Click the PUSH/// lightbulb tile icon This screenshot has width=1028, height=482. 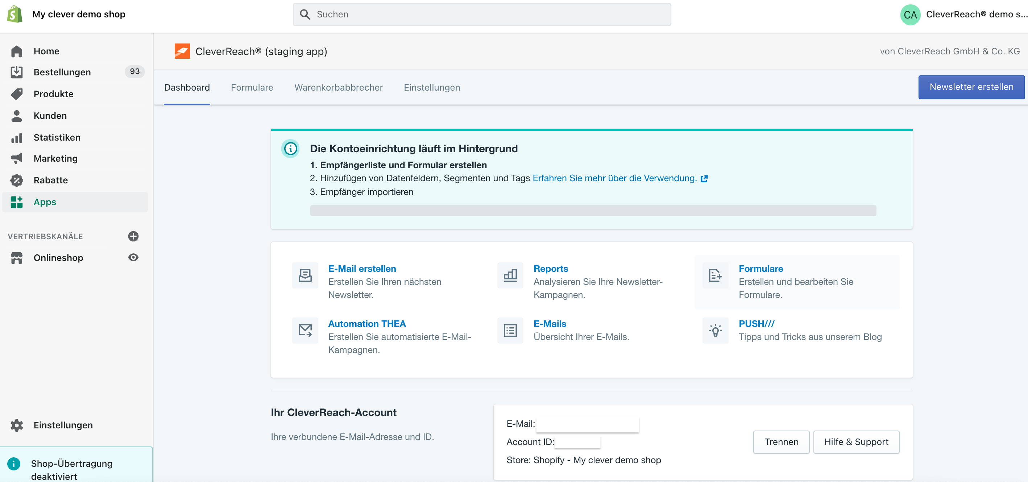(716, 331)
